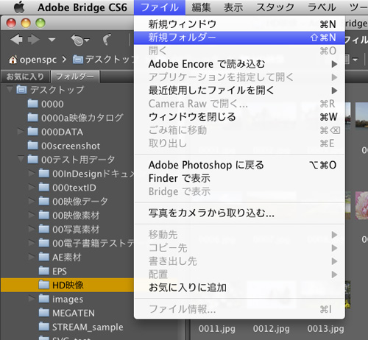The image size is (368, 340).
Task: Choose Adobe Photoshop に戻る menu item
Action: point(239,165)
